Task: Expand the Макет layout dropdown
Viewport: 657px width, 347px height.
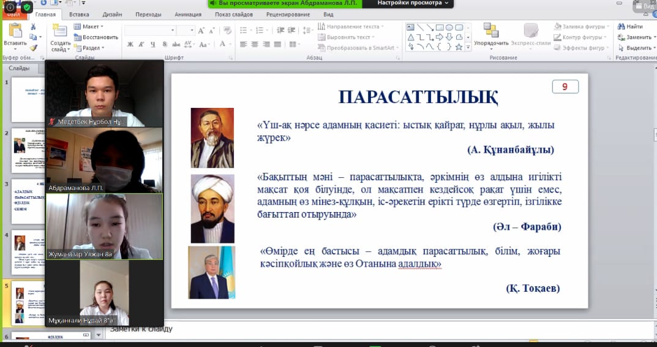Action: coord(88,26)
